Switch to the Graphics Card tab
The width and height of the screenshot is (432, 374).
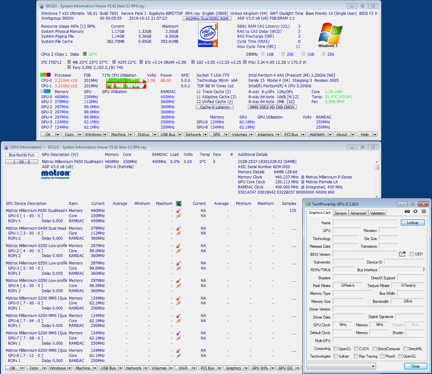tap(319, 213)
